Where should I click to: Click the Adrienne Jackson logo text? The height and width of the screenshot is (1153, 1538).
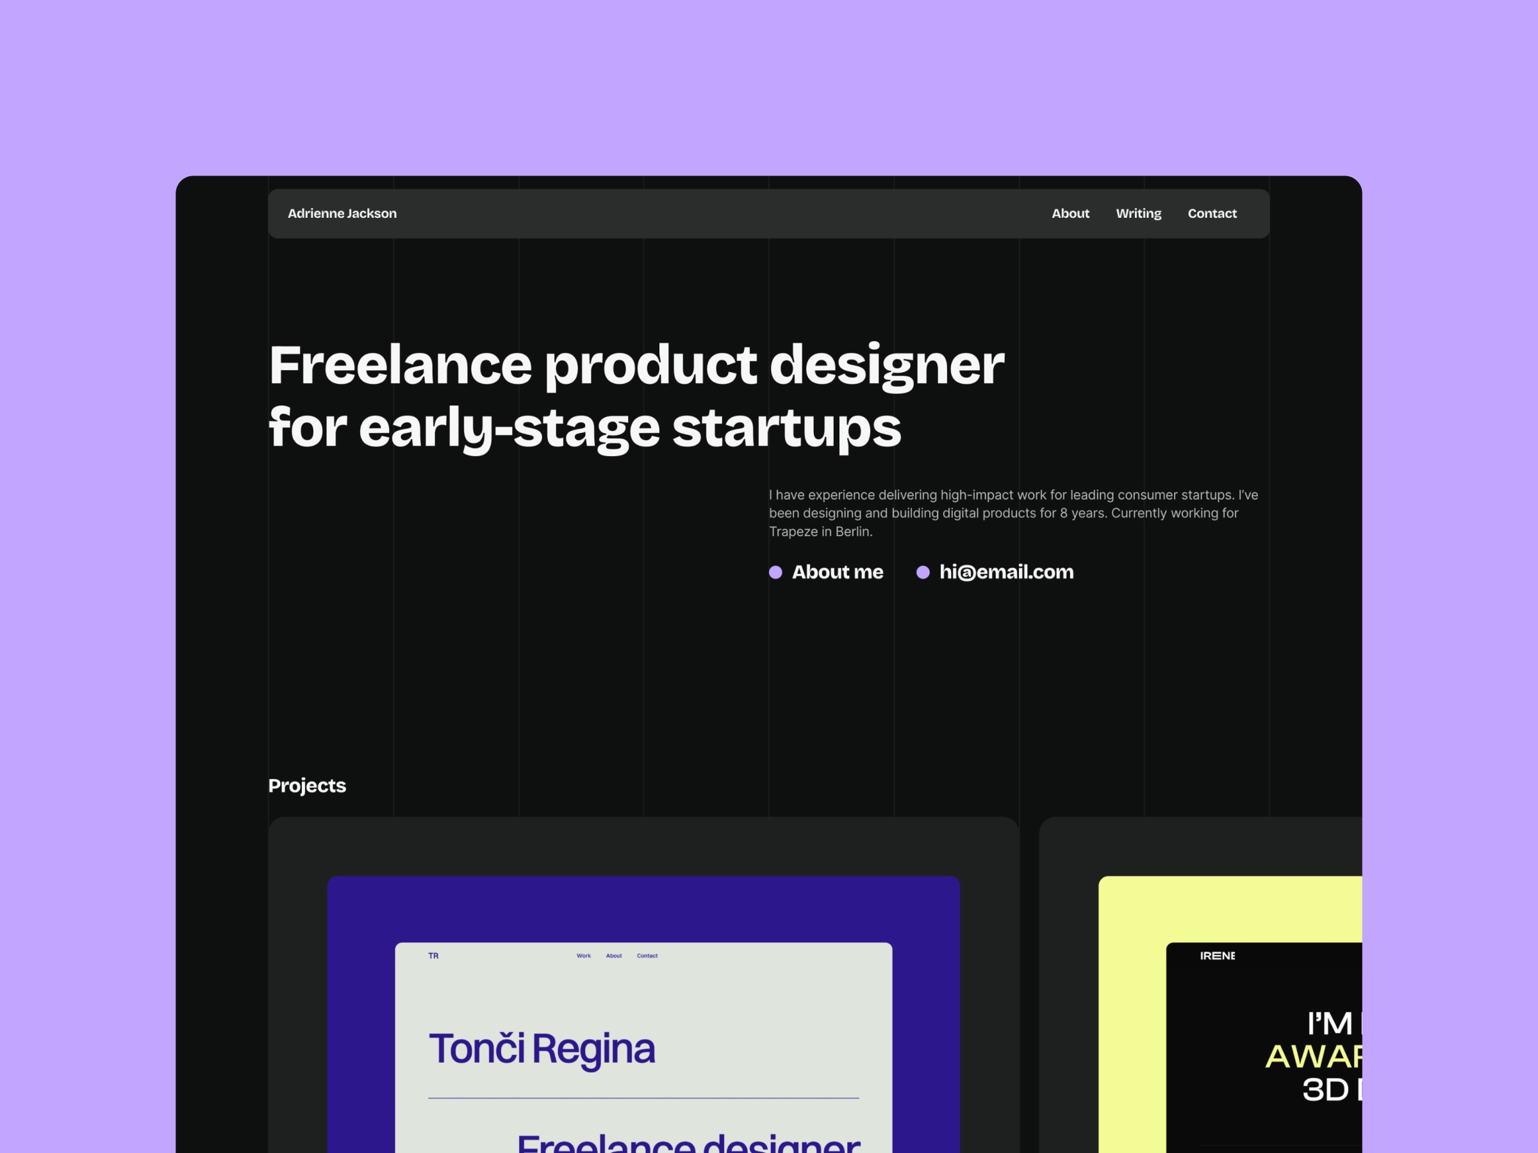pyautogui.click(x=342, y=213)
